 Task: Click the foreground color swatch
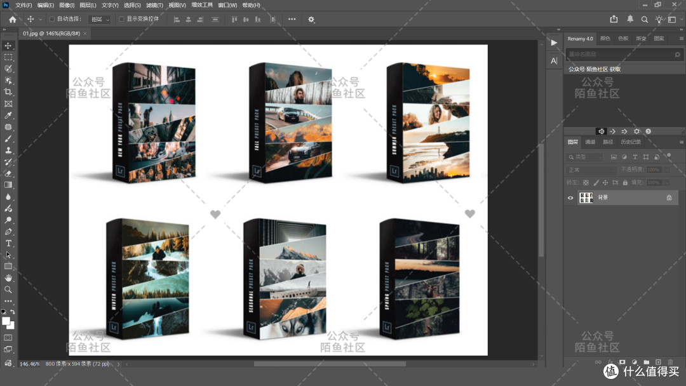point(6,321)
